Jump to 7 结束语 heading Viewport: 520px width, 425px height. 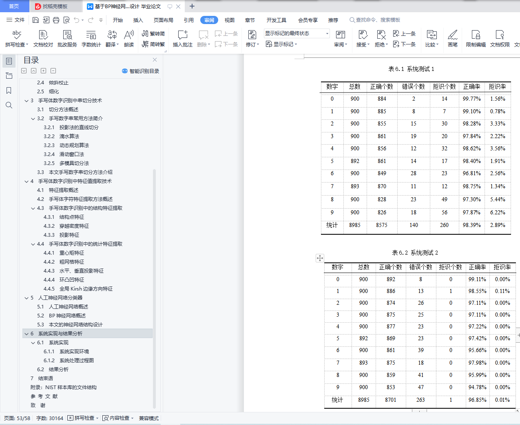42,379
